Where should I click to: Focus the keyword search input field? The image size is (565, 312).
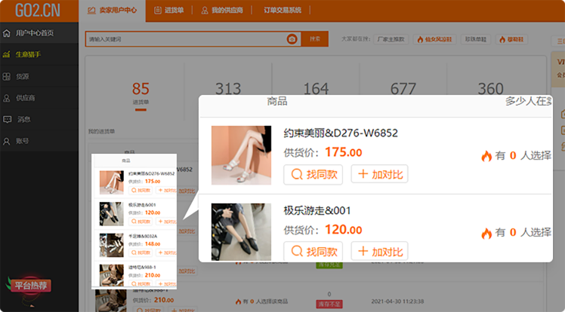pos(185,39)
